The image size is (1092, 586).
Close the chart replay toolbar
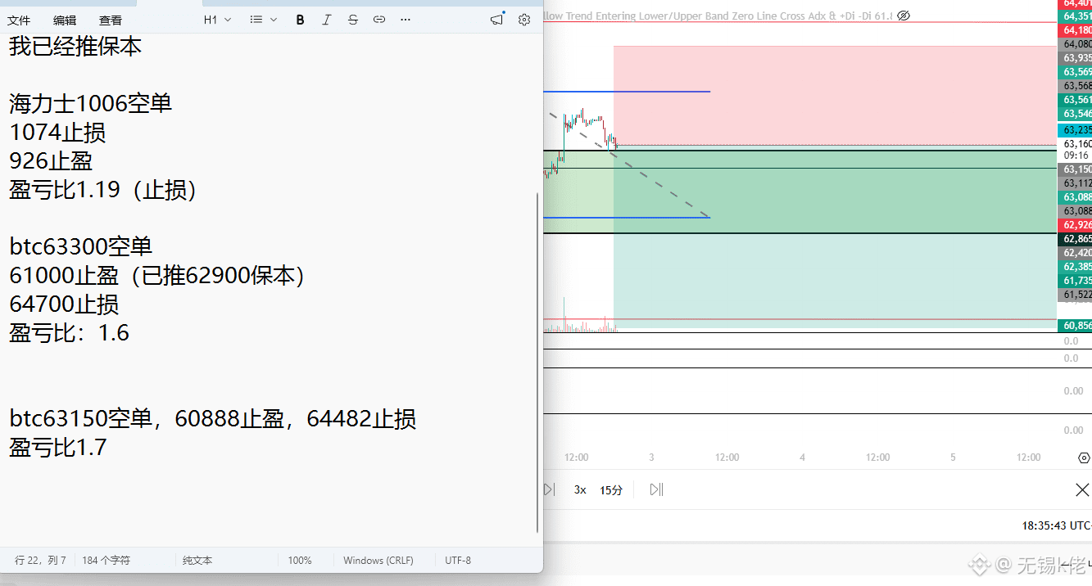pos(1082,489)
